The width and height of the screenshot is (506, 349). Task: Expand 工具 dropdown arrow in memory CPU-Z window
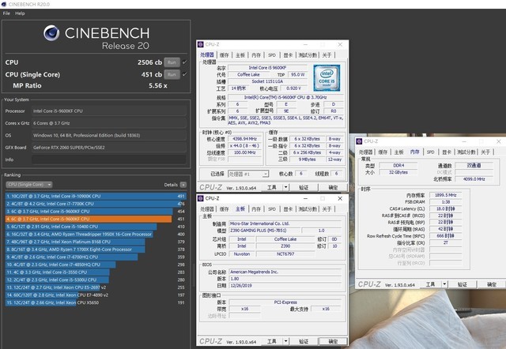[x=444, y=284]
